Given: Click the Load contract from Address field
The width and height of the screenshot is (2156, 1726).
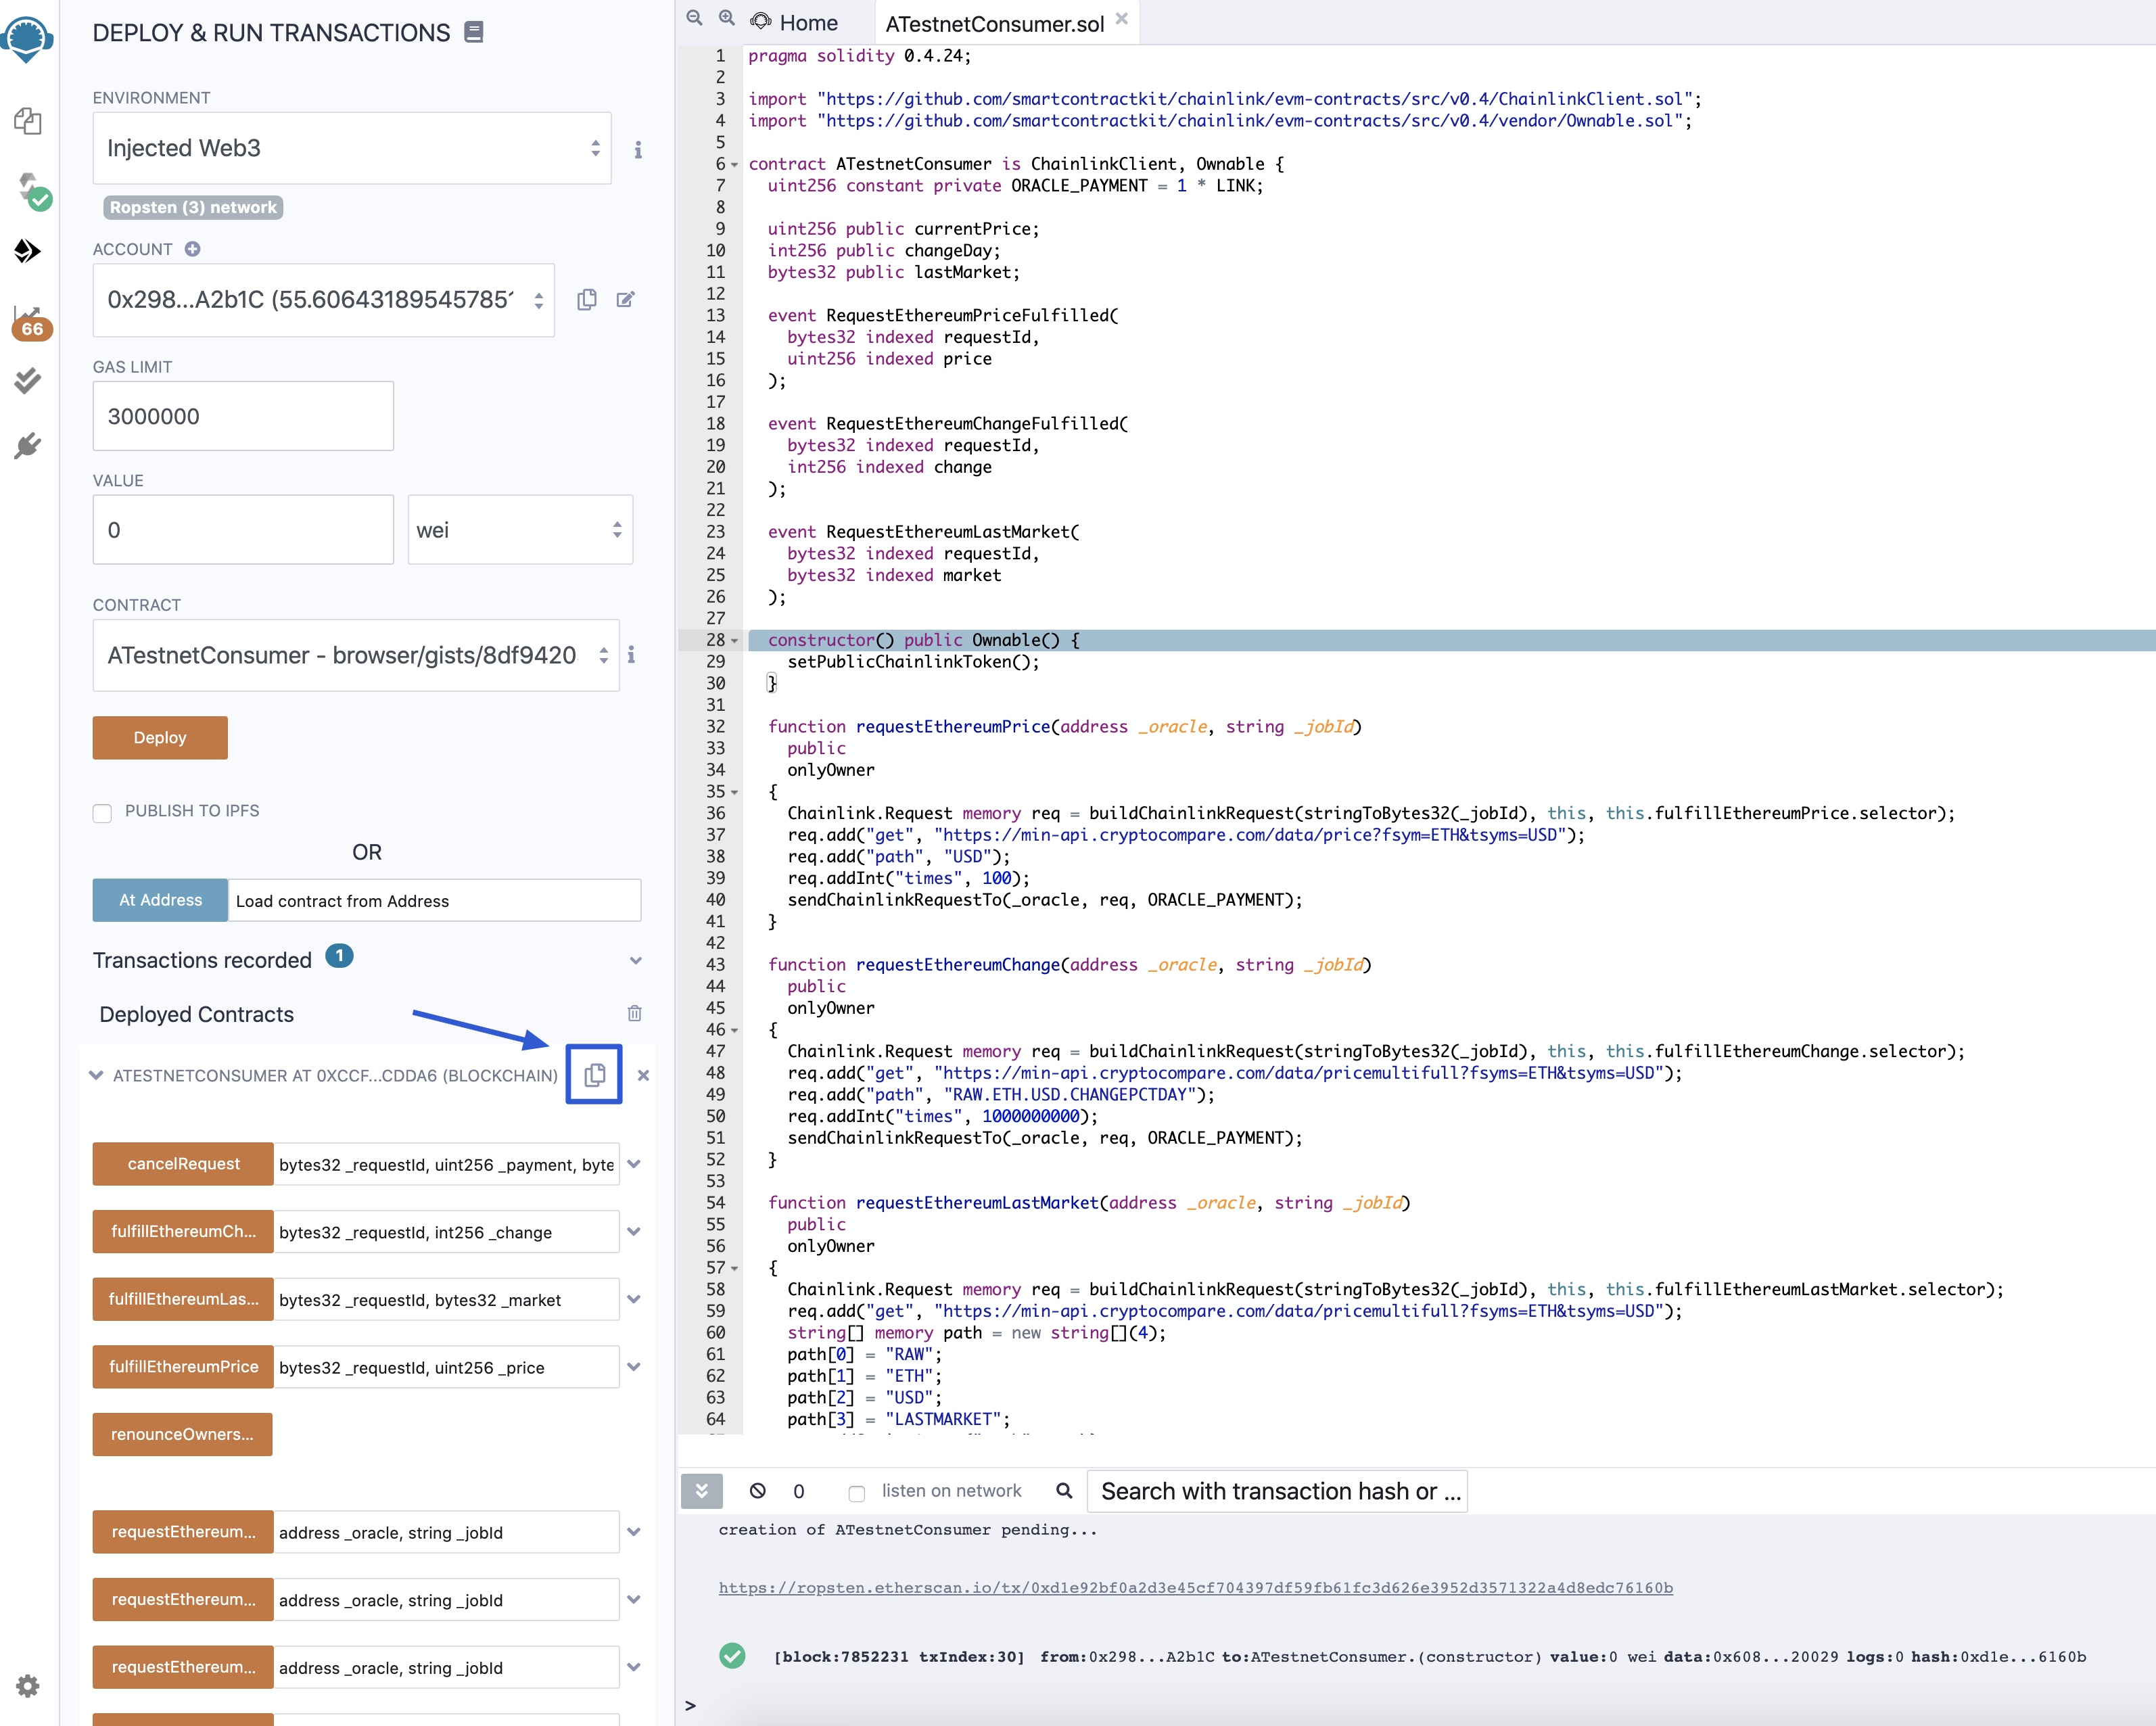Looking at the screenshot, I should point(434,900).
